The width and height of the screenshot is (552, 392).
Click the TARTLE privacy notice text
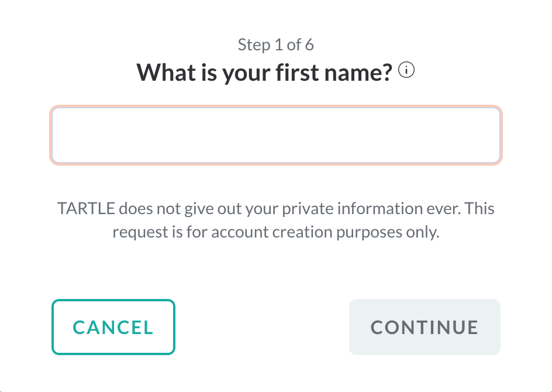pos(276,220)
